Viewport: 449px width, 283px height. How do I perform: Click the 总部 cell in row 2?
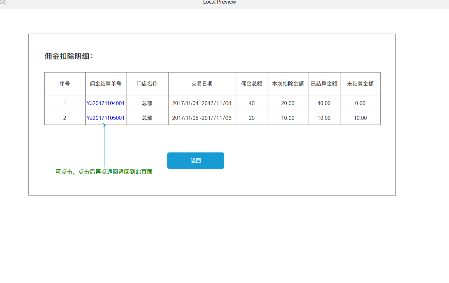(x=147, y=118)
